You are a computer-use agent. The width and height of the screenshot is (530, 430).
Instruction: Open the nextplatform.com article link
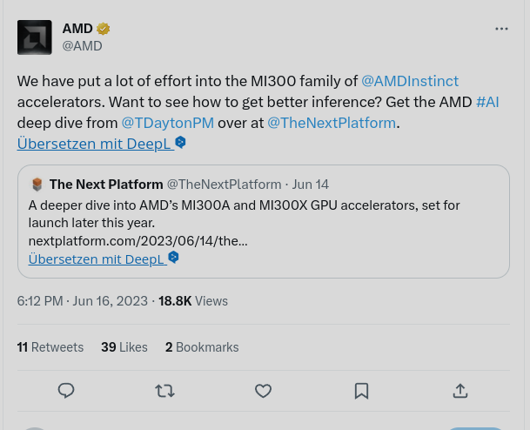(x=138, y=240)
